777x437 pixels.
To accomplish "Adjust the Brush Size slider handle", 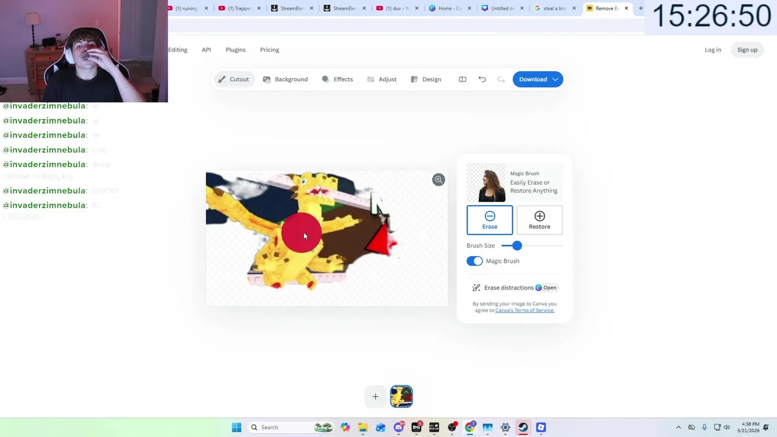I will 517,246.
